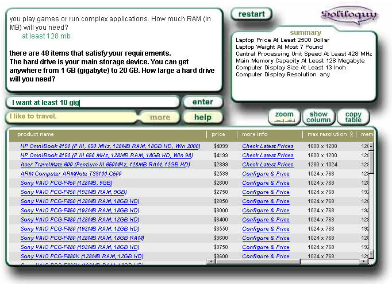The width and height of the screenshot is (392, 284).
Task: Click the table's vertical scrollbar down arrow
Action: tap(371, 254)
